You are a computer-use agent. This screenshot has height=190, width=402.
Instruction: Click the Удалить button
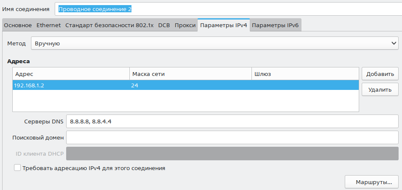[380, 89]
